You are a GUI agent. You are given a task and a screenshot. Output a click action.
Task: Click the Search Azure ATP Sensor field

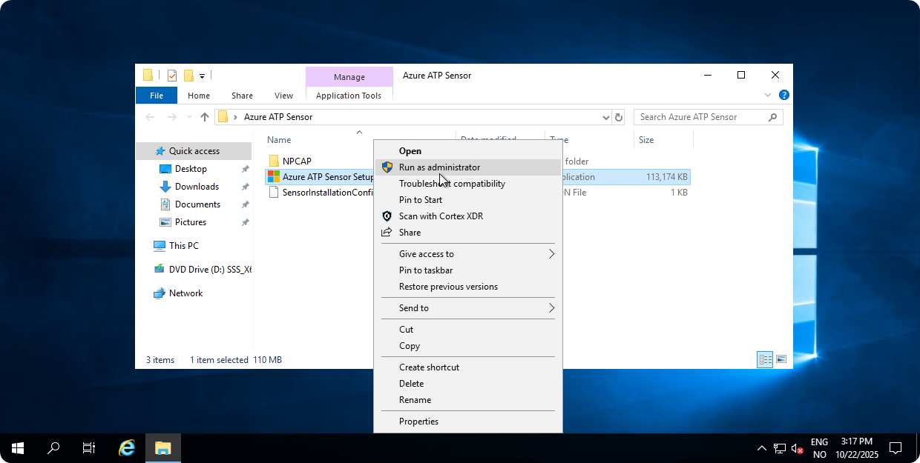click(699, 117)
